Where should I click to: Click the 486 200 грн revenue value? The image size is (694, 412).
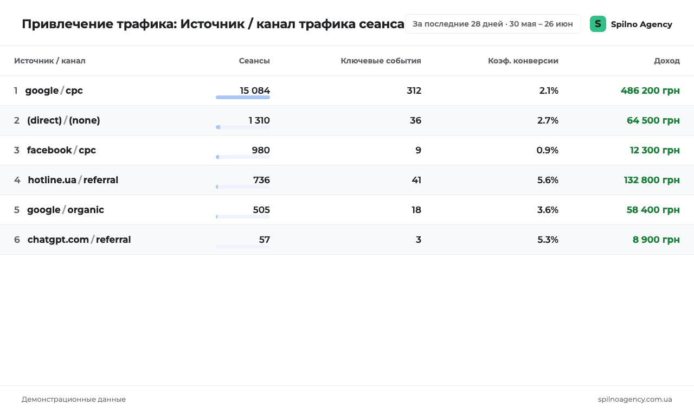click(x=650, y=91)
